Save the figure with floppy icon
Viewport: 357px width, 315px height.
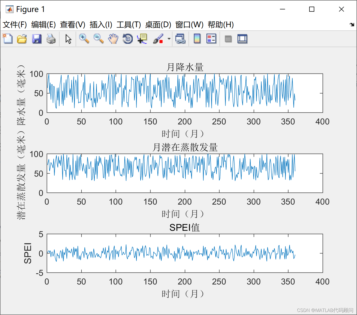click(37, 39)
